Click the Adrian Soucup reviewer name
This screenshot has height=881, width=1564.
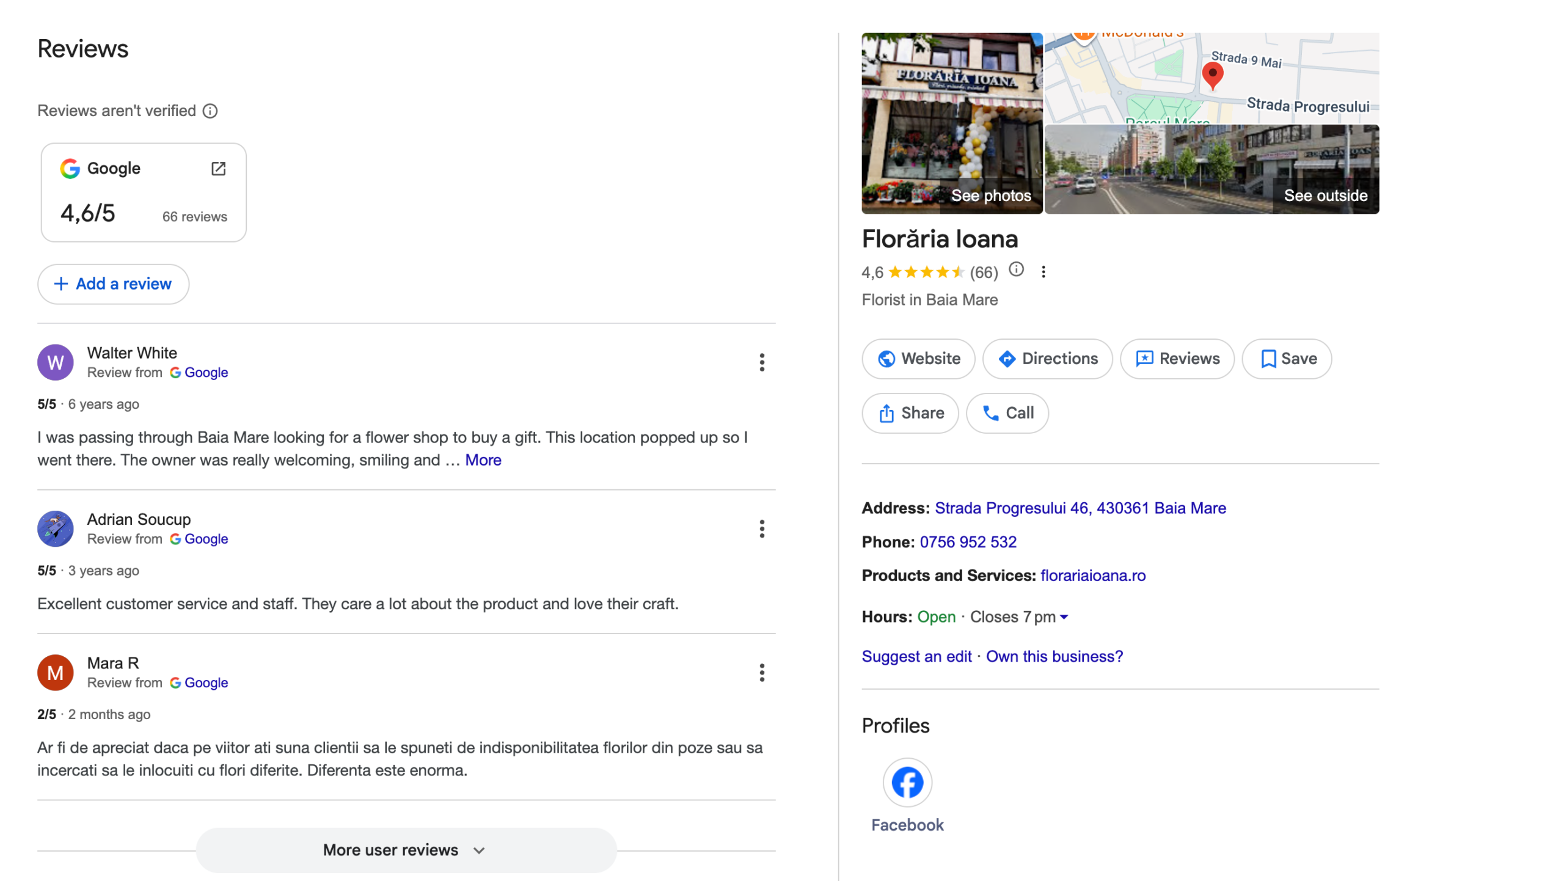tap(139, 519)
